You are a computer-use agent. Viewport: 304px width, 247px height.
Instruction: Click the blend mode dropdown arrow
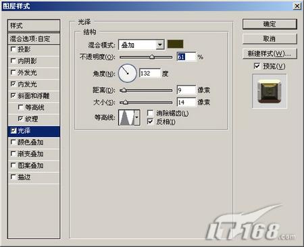[x=159, y=45]
